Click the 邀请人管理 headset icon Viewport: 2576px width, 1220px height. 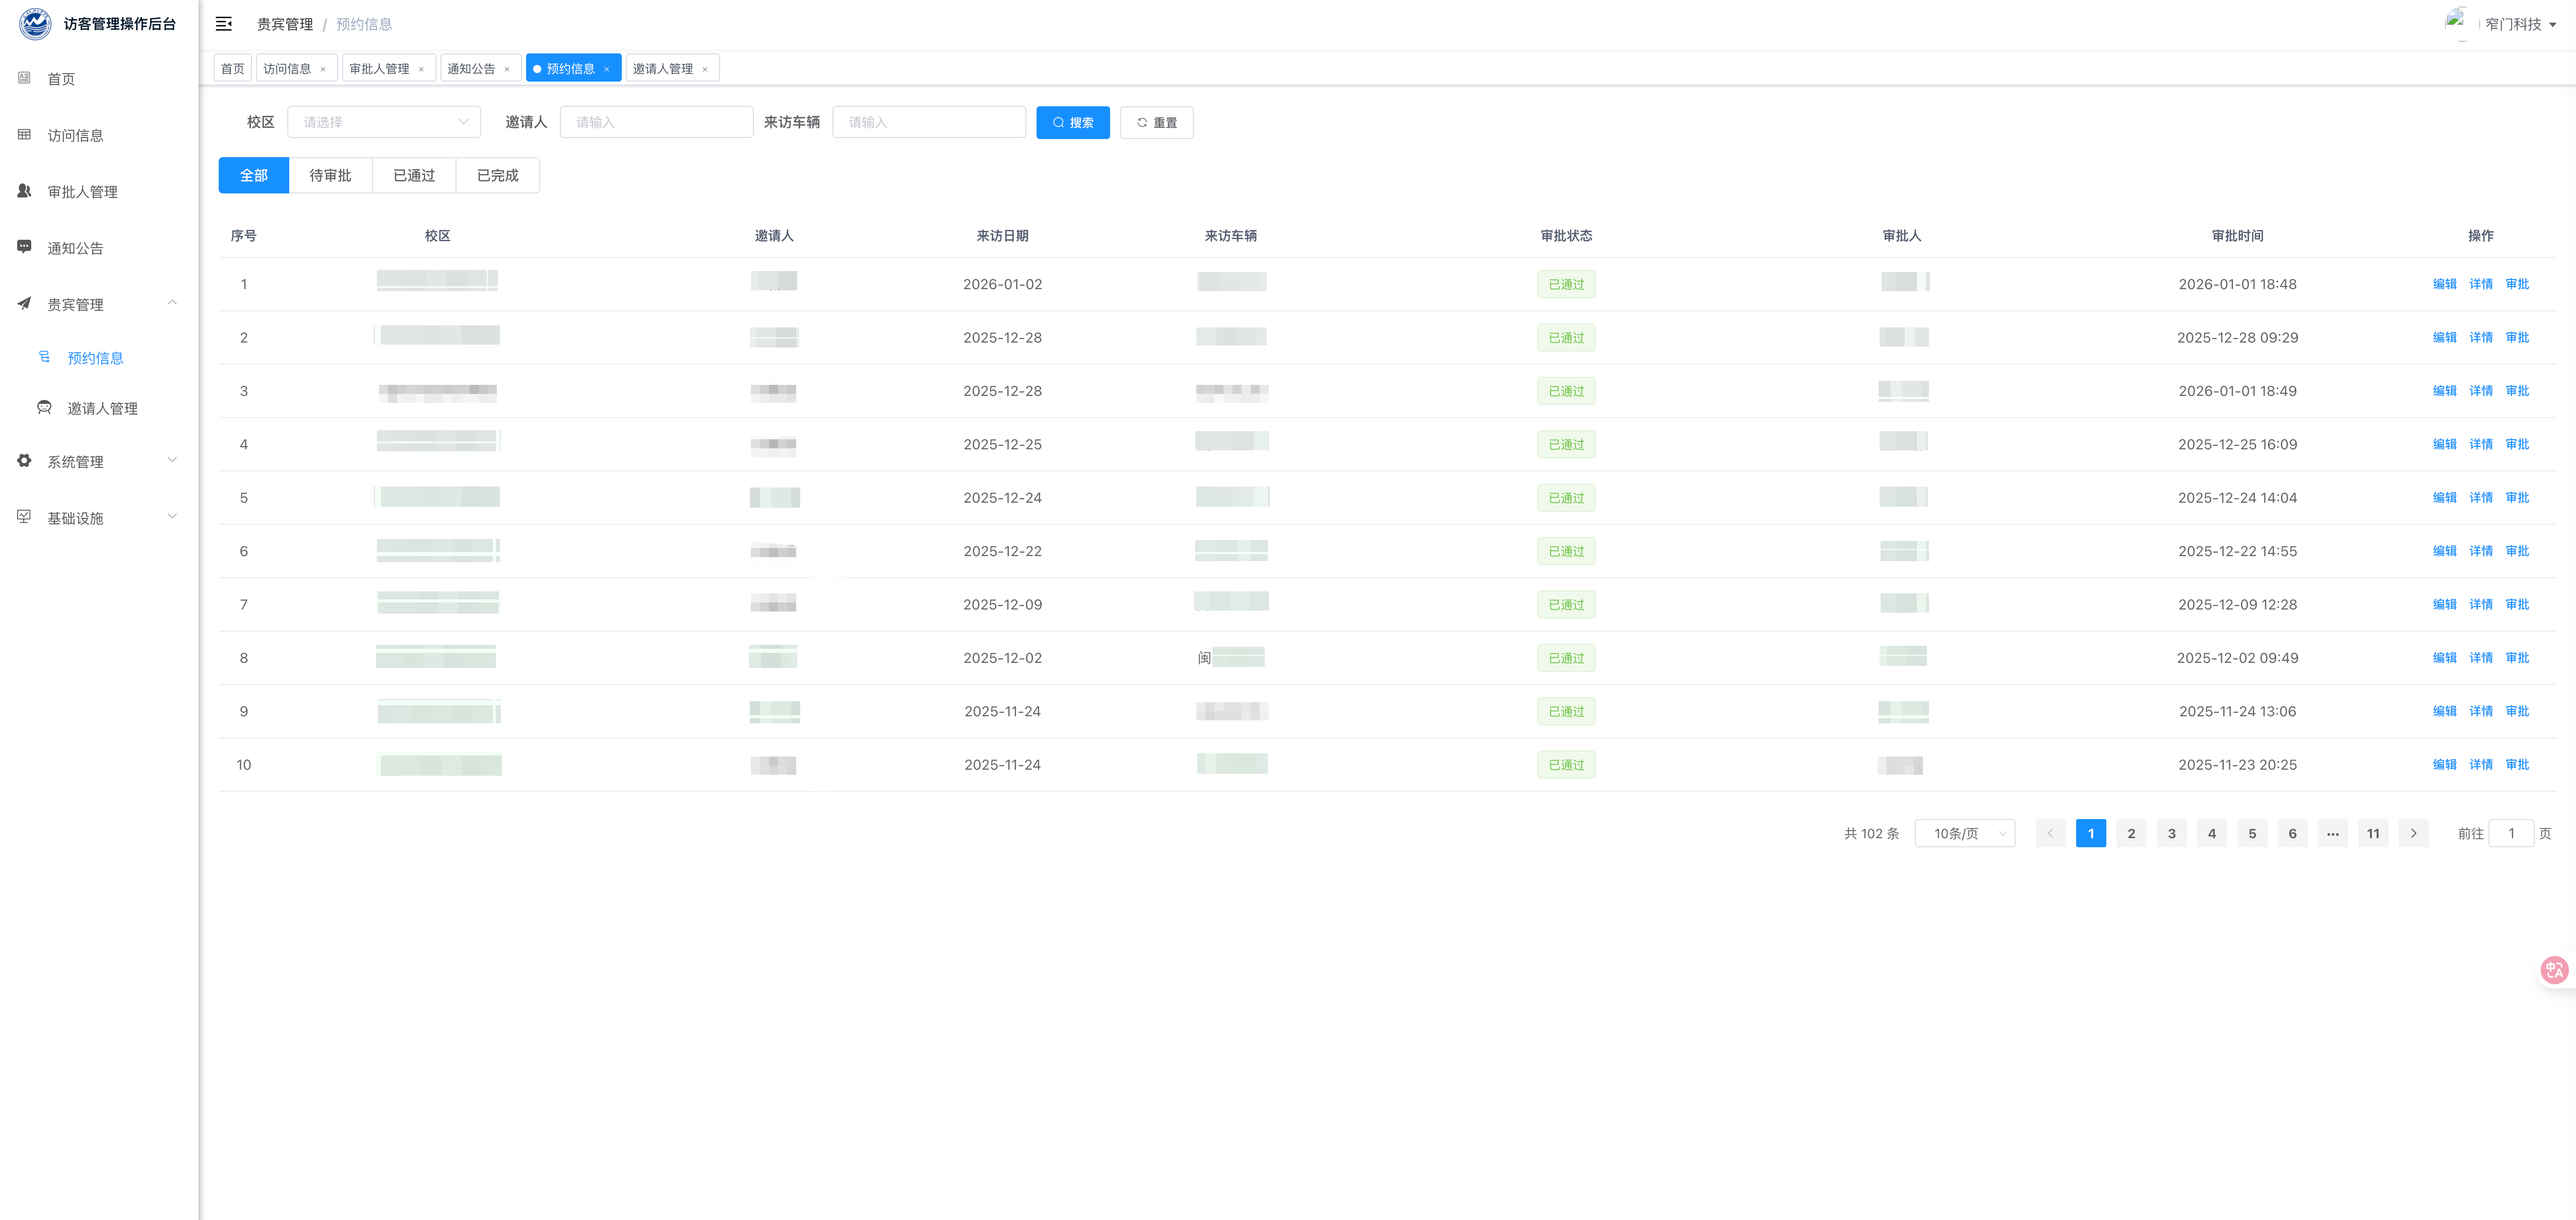pyautogui.click(x=44, y=408)
